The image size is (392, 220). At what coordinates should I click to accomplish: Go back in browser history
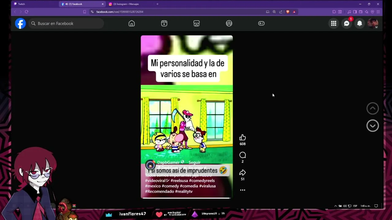[x=15, y=12]
